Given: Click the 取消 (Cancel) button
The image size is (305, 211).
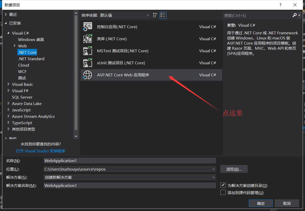Looking at the screenshot, I should pyautogui.click(x=287, y=203).
